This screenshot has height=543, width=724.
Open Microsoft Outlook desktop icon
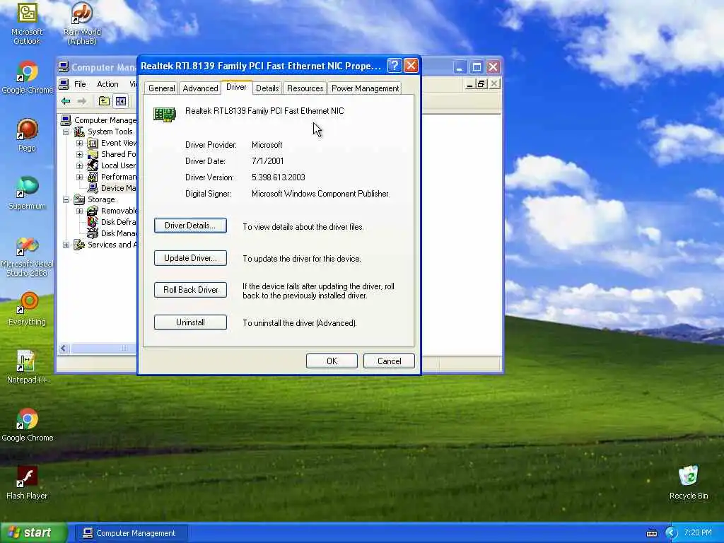(x=27, y=23)
